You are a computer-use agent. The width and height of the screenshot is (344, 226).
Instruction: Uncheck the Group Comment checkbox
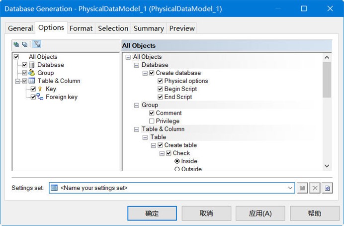click(152, 113)
